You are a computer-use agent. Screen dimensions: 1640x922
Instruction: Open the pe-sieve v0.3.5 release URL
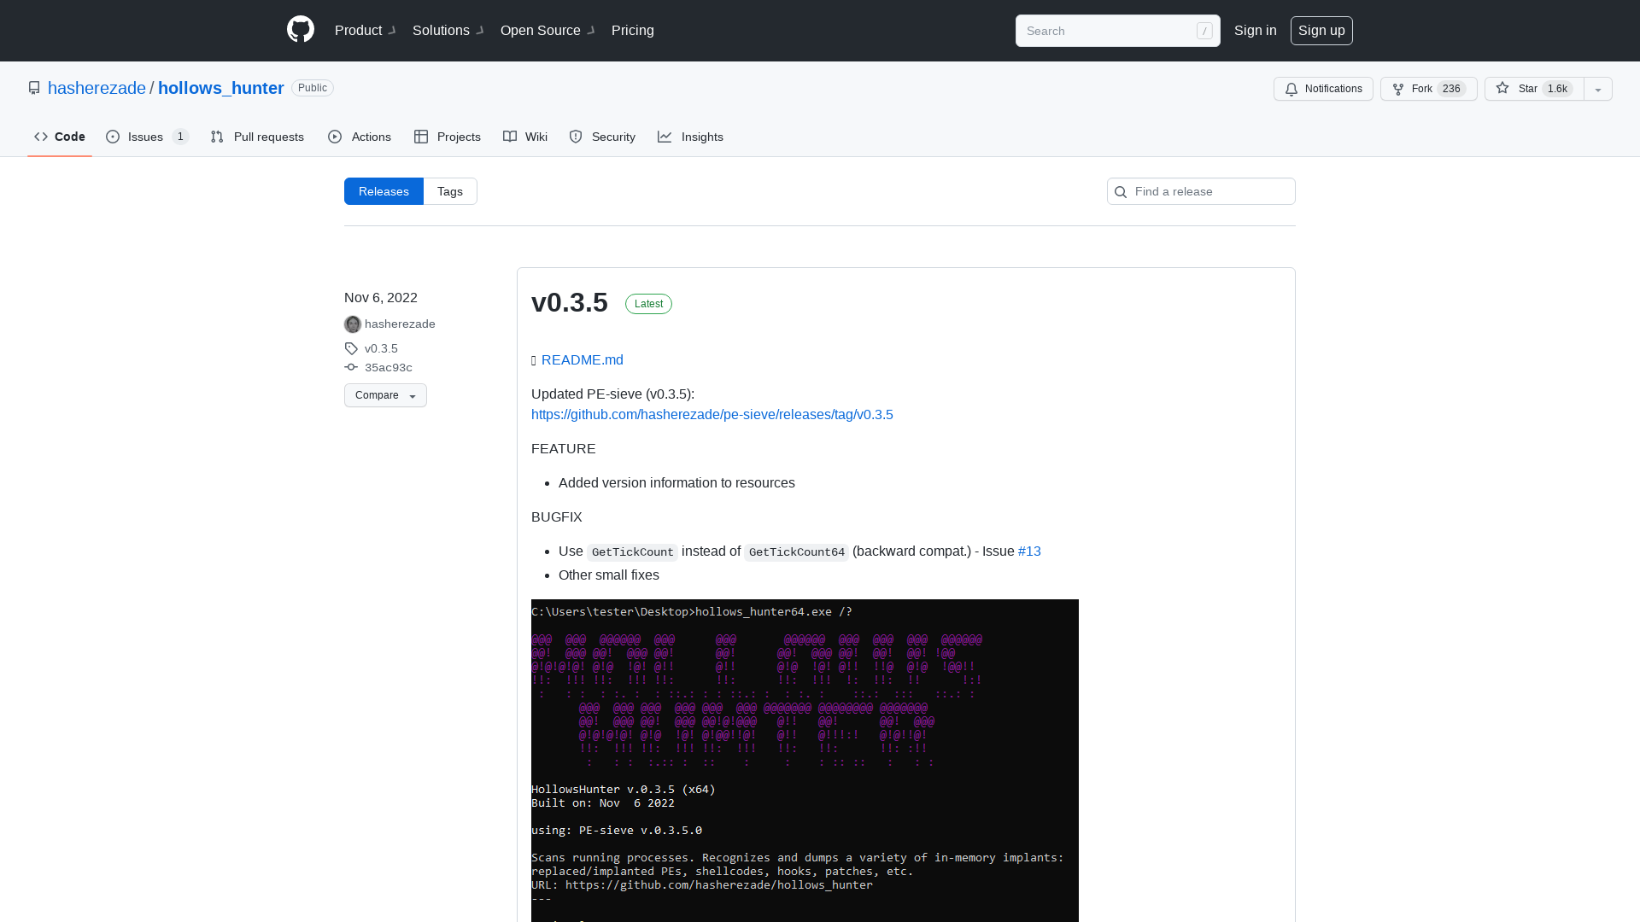point(712,415)
